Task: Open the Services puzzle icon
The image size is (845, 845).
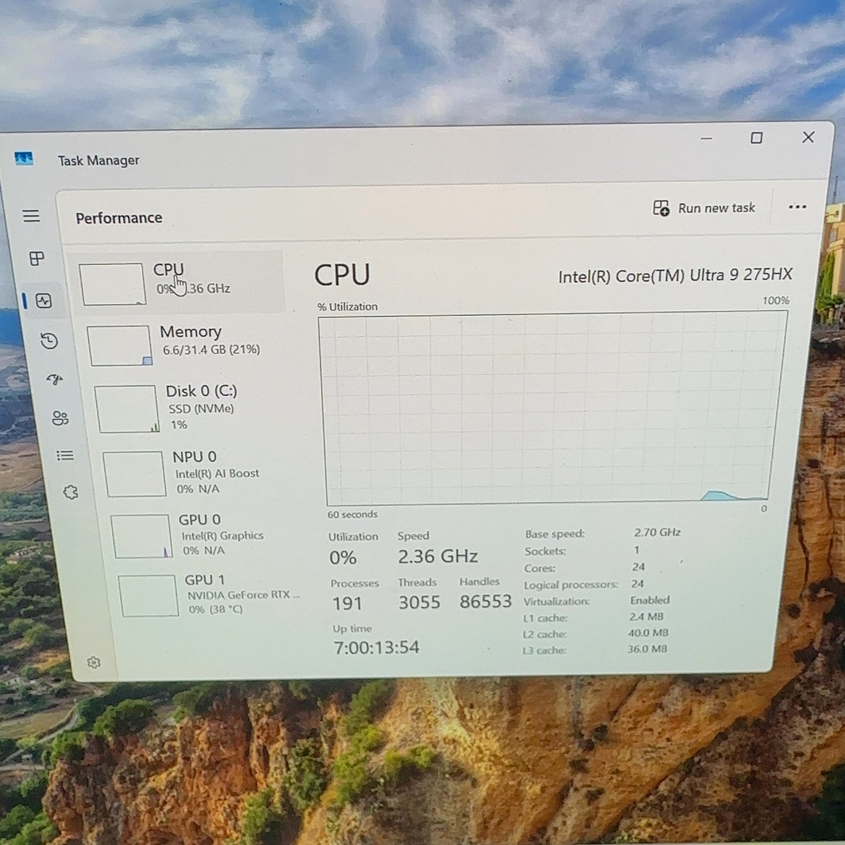Action: pos(71,492)
